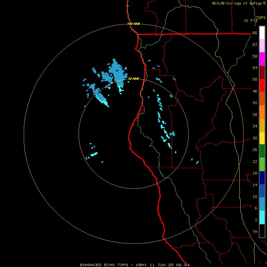Click the '26' scale value
267x267 pixels.
[255, 150]
